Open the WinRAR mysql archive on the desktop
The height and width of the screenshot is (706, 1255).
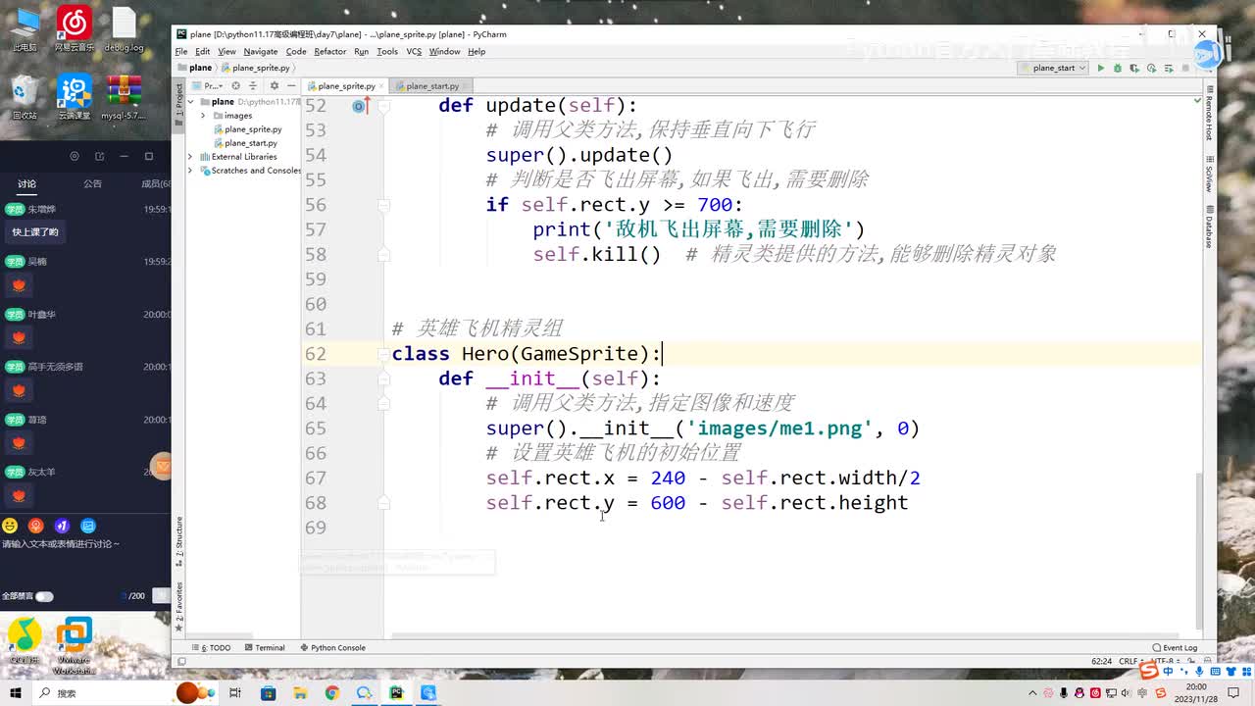124,97
